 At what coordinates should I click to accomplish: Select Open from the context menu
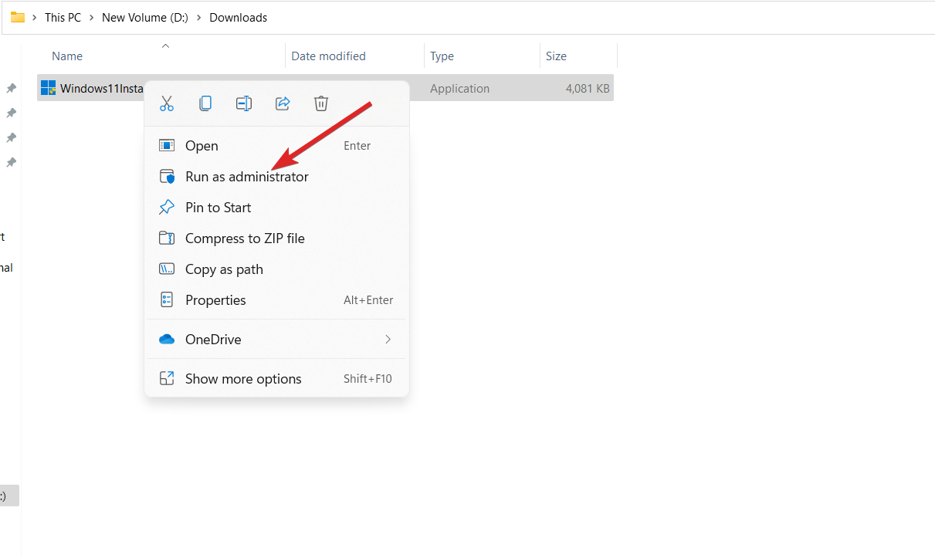pos(202,146)
